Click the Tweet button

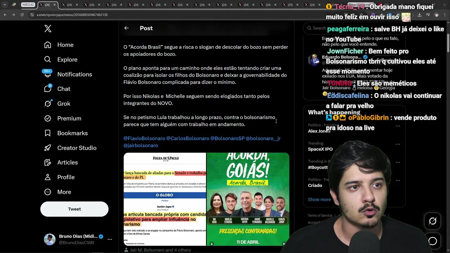coord(74,209)
